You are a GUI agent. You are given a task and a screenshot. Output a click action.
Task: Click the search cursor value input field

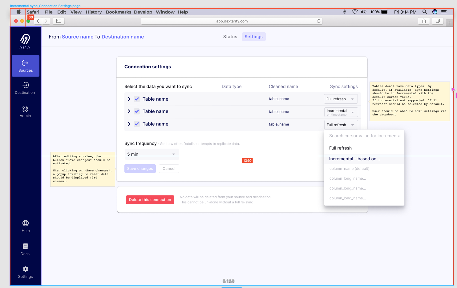364,136
